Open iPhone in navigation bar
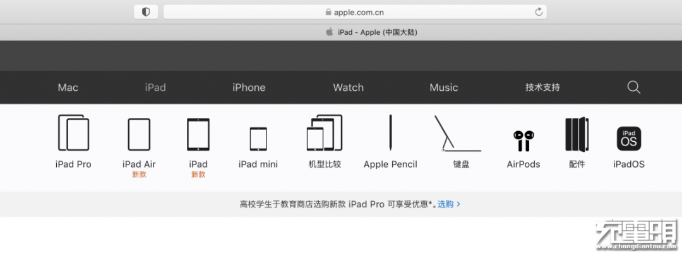The height and width of the screenshot is (254, 682). [x=249, y=87]
